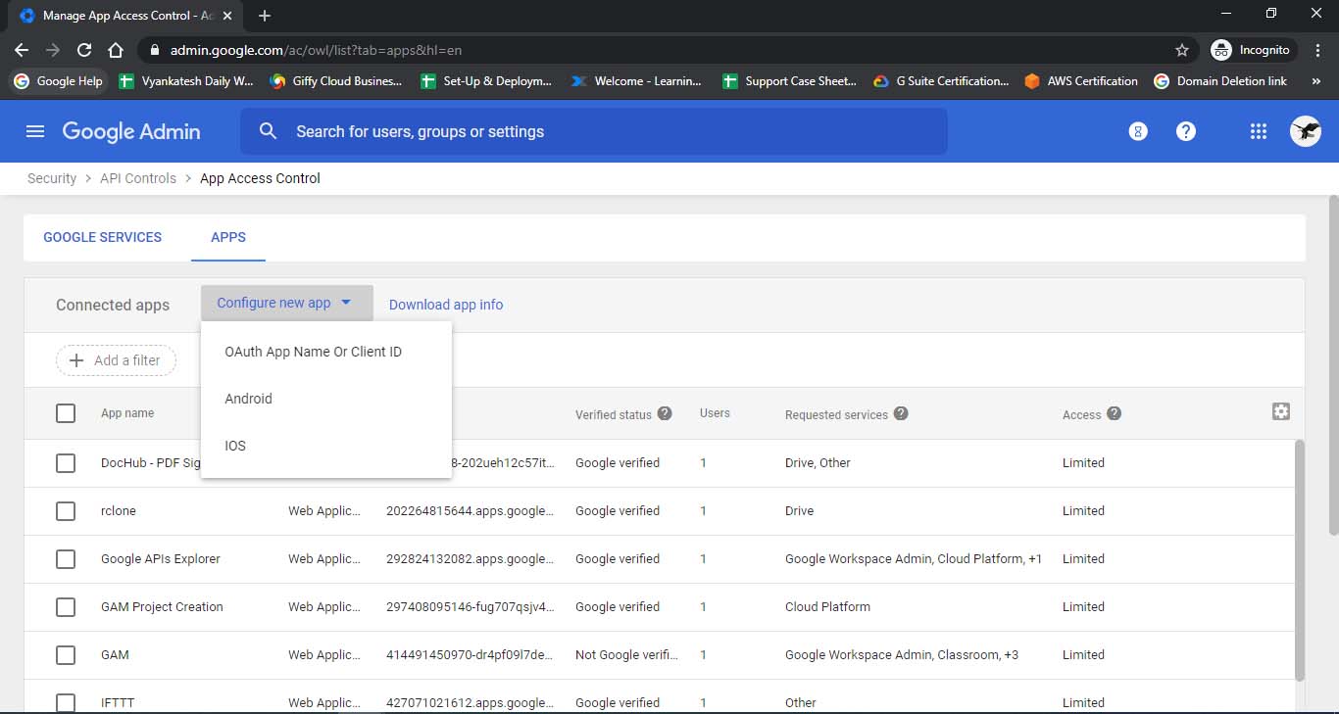Open Google Help bookmark
1339x714 pixels.
point(58,81)
